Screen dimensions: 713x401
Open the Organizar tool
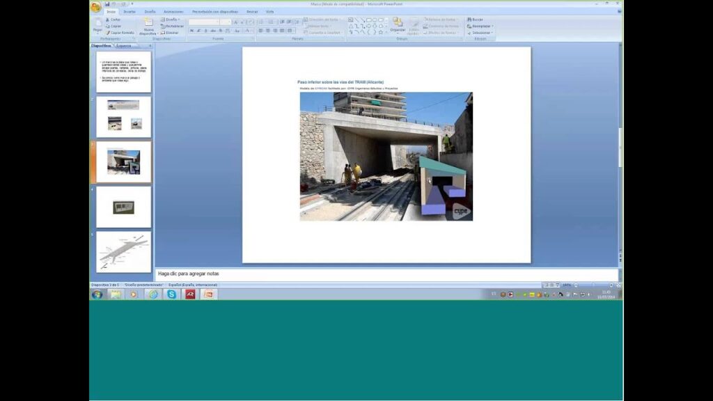pos(398,24)
